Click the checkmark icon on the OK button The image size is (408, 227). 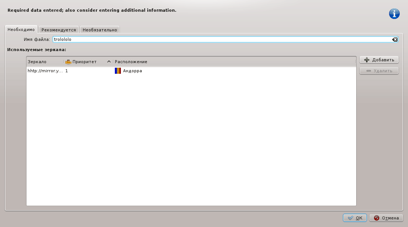pos(350,218)
